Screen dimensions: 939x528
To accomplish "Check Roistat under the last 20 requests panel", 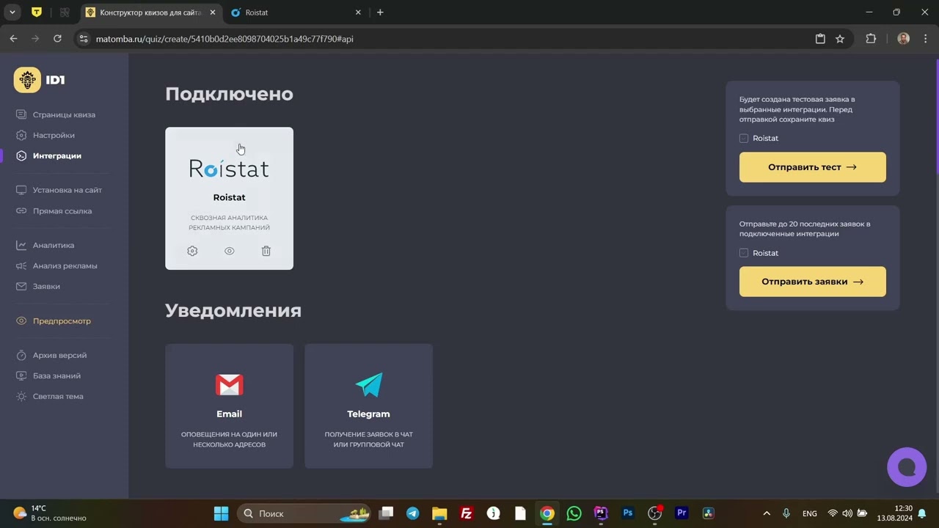I will [744, 253].
